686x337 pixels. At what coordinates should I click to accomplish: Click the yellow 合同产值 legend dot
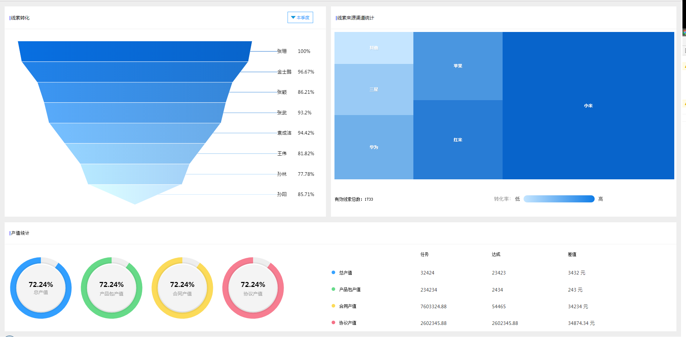click(333, 306)
